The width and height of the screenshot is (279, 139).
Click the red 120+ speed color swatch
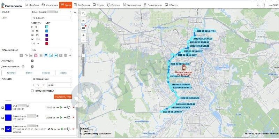[x=47, y=44]
